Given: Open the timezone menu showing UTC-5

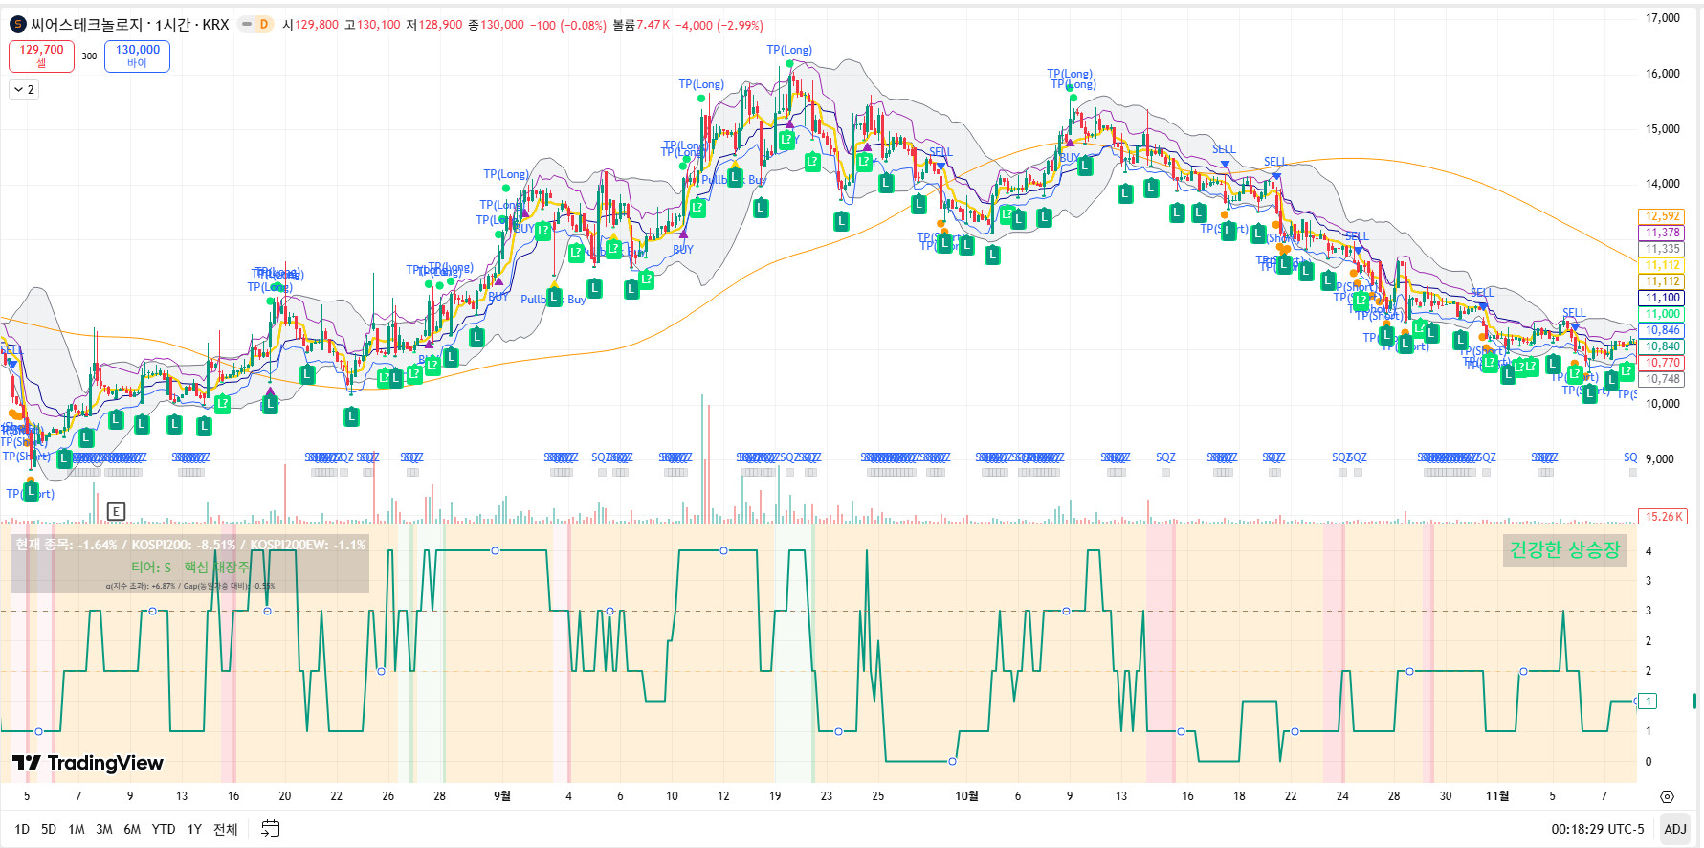Looking at the screenshot, I should click(1597, 829).
